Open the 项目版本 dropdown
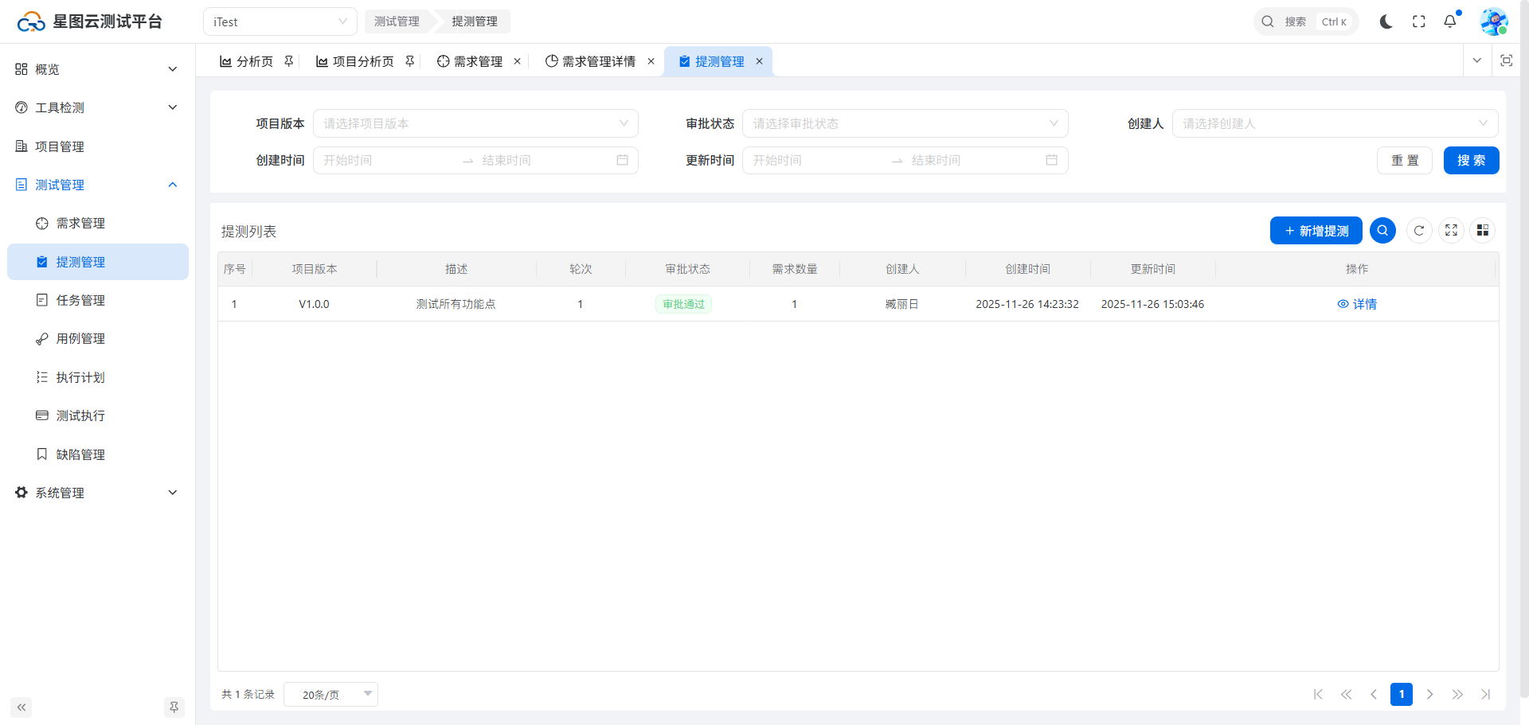Viewport: 1529px width, 725px height. (475, 123)
